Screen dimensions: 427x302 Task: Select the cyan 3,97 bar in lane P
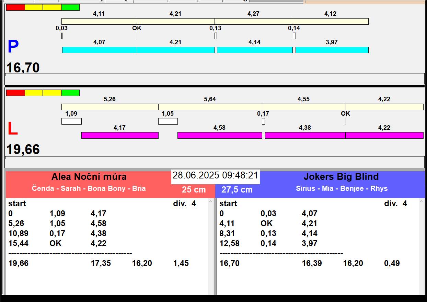[332, 50]
